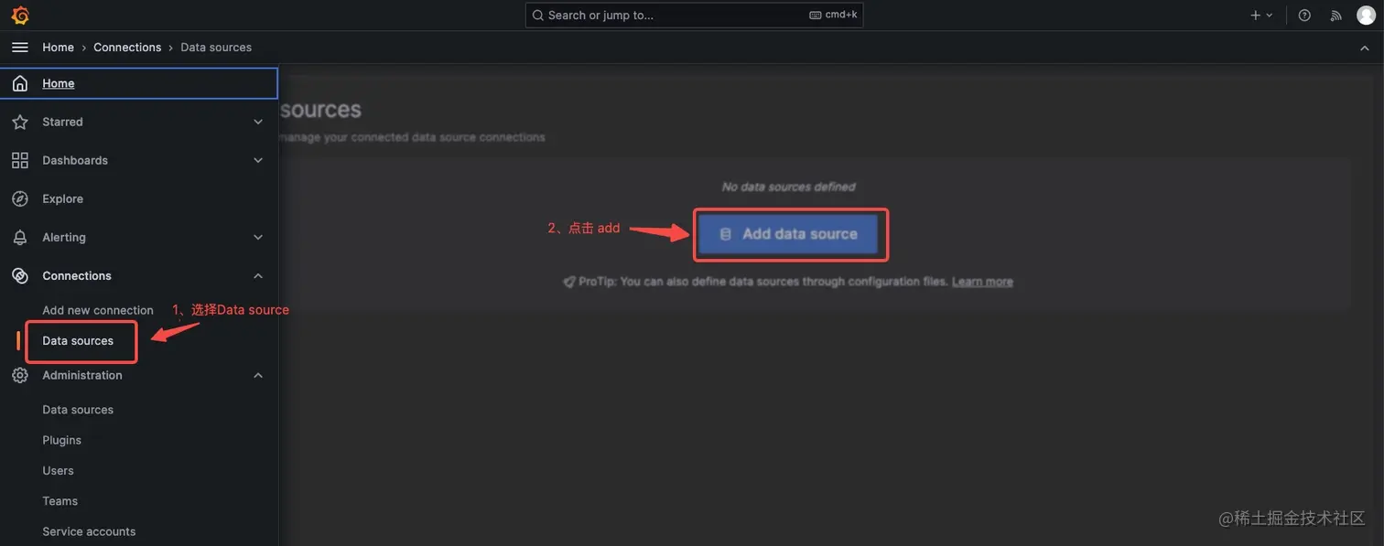Click the Administration gear icon
The image size is (1384, 546).
[20, 375]
